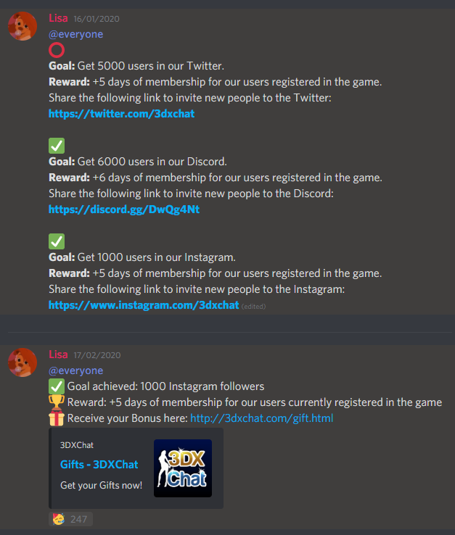This screenshot has width=455, height=535.
Task: Open the 3dxchat.com/gift.html link
Action: (262, 418)
